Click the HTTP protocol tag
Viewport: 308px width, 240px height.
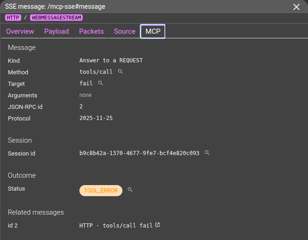pos(13,18)
